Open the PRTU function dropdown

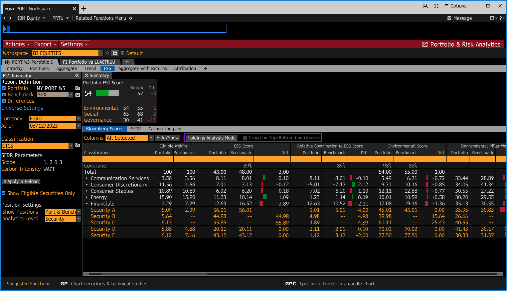coord(60,18)
